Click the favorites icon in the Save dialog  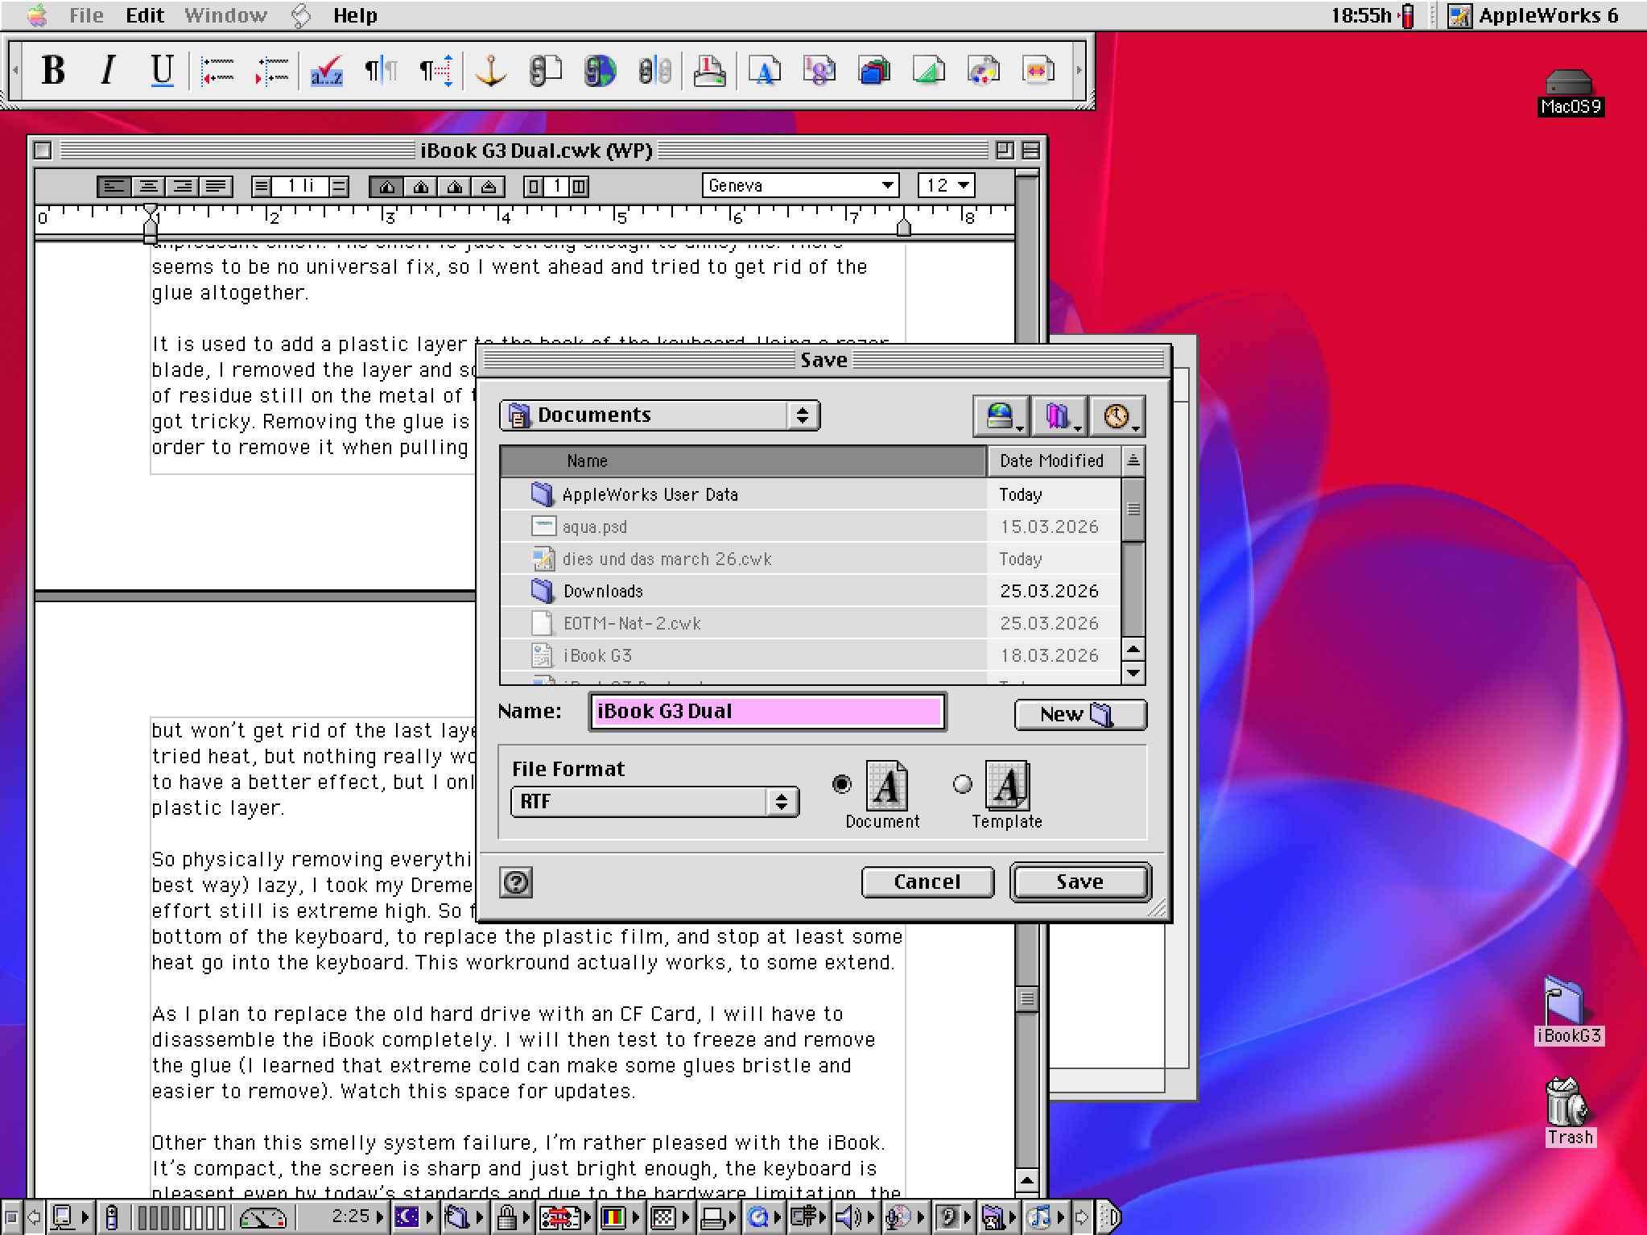tap(1059, 416)
